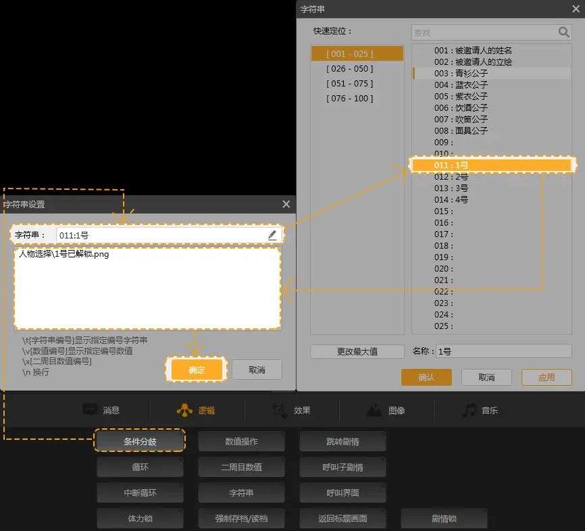Close the 字符串 list window
Image resolution: width=585 pixels, height=531 pixels.
575,9
